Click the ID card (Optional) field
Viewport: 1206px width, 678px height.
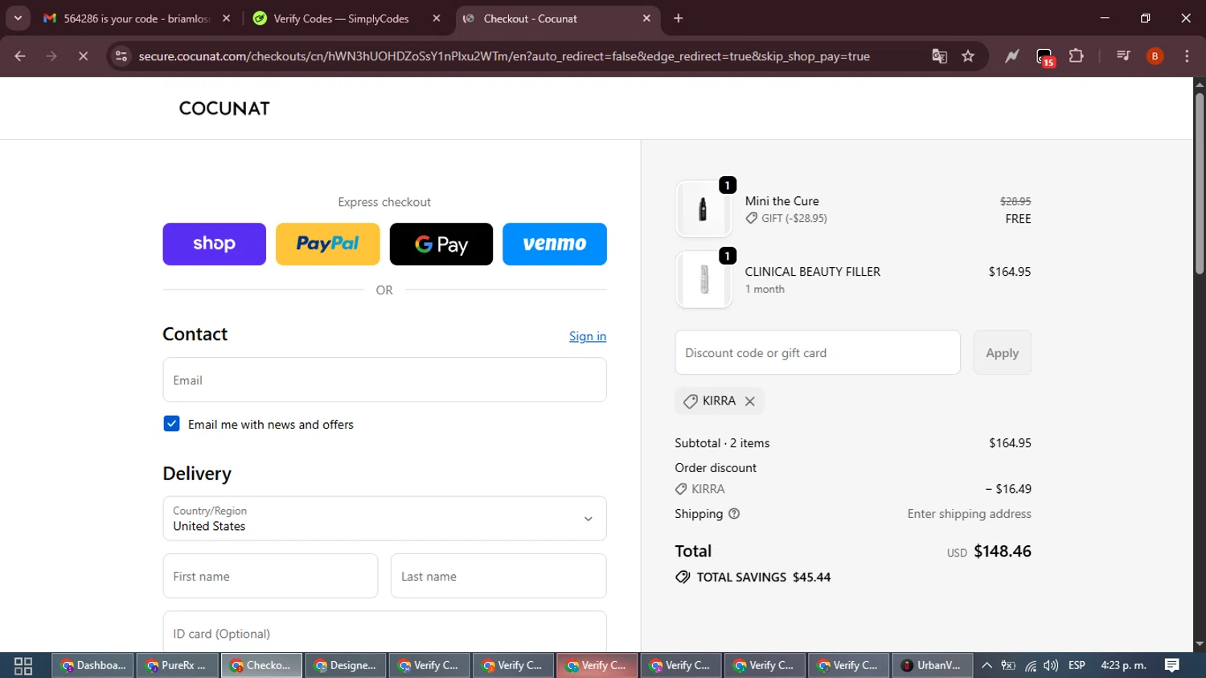[x=384, y=633]
